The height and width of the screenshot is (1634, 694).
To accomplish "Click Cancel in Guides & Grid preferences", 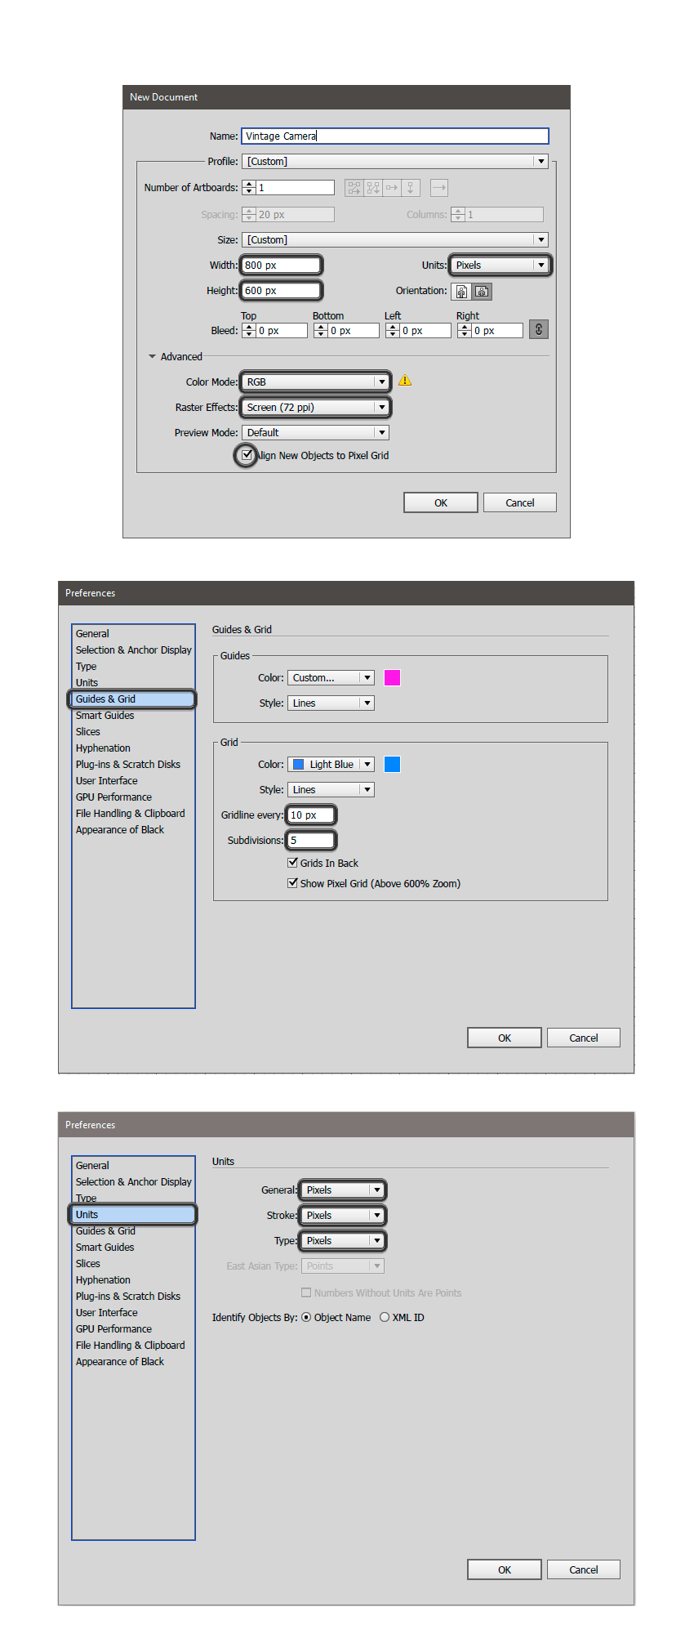I will pyautogui.click(x=584, y=1038).
